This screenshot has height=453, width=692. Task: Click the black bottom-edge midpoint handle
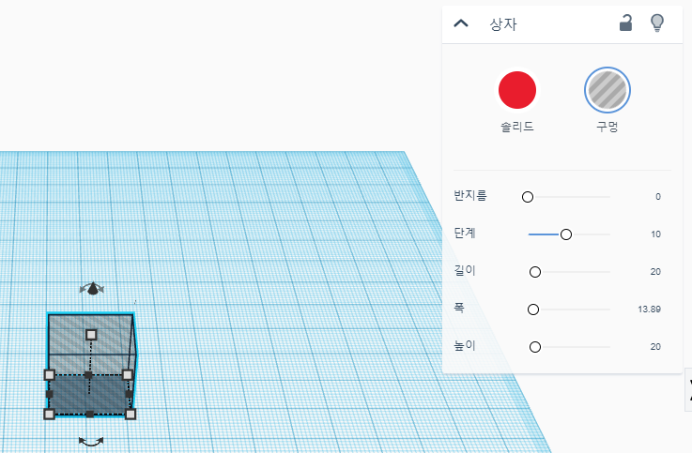point(89,415)
